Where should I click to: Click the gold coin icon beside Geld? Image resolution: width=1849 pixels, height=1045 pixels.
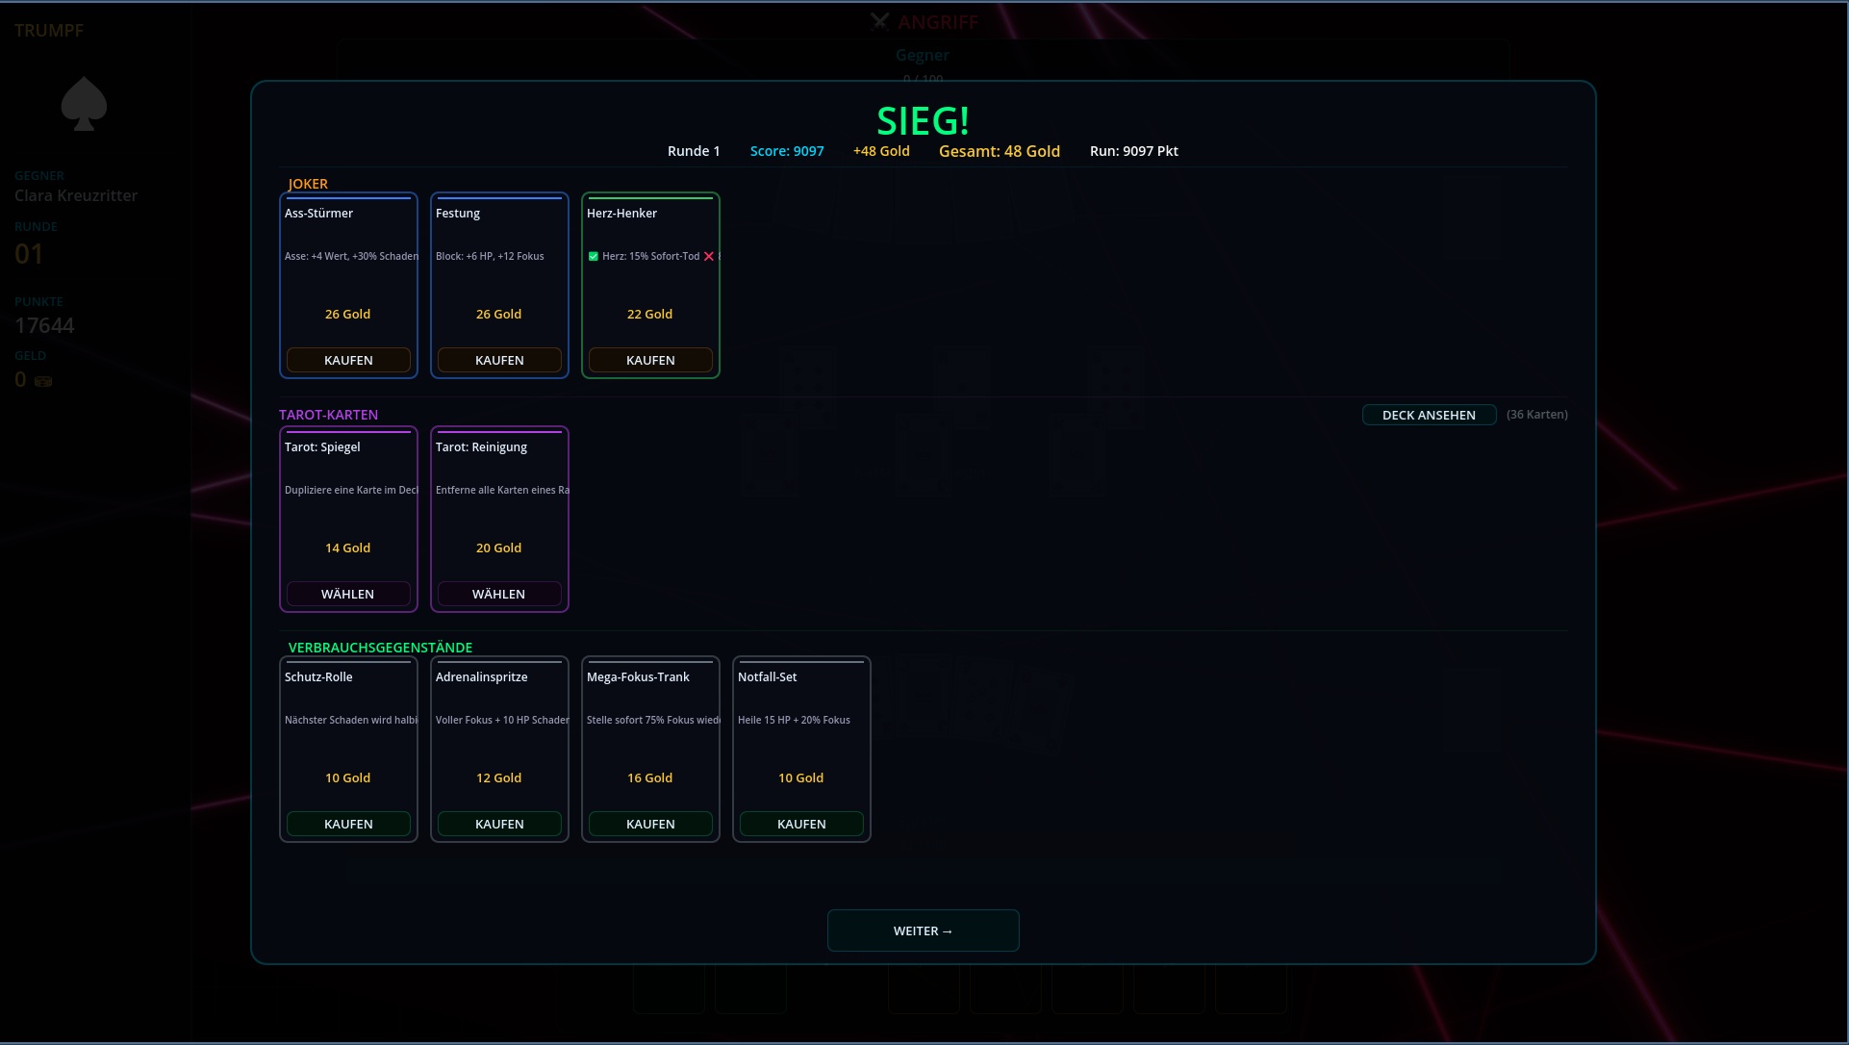coord(43,381)
